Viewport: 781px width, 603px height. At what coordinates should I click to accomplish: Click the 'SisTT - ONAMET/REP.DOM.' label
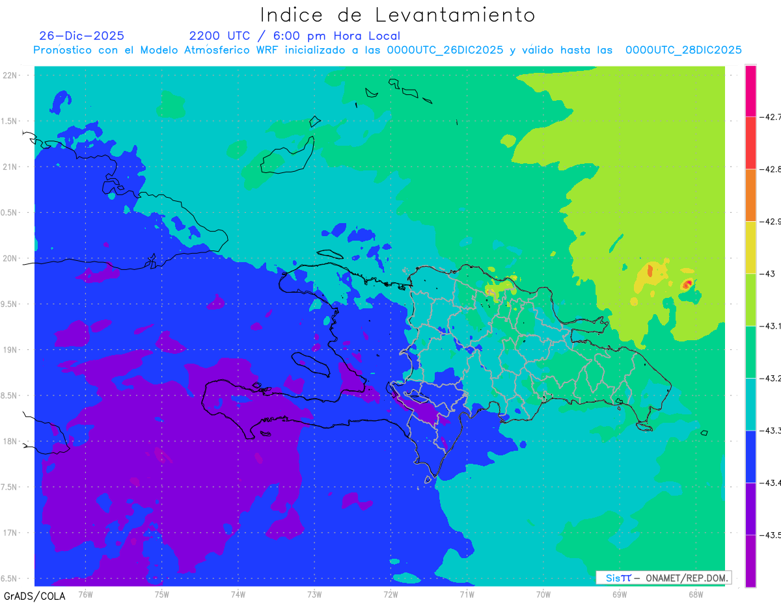[664, 578]
